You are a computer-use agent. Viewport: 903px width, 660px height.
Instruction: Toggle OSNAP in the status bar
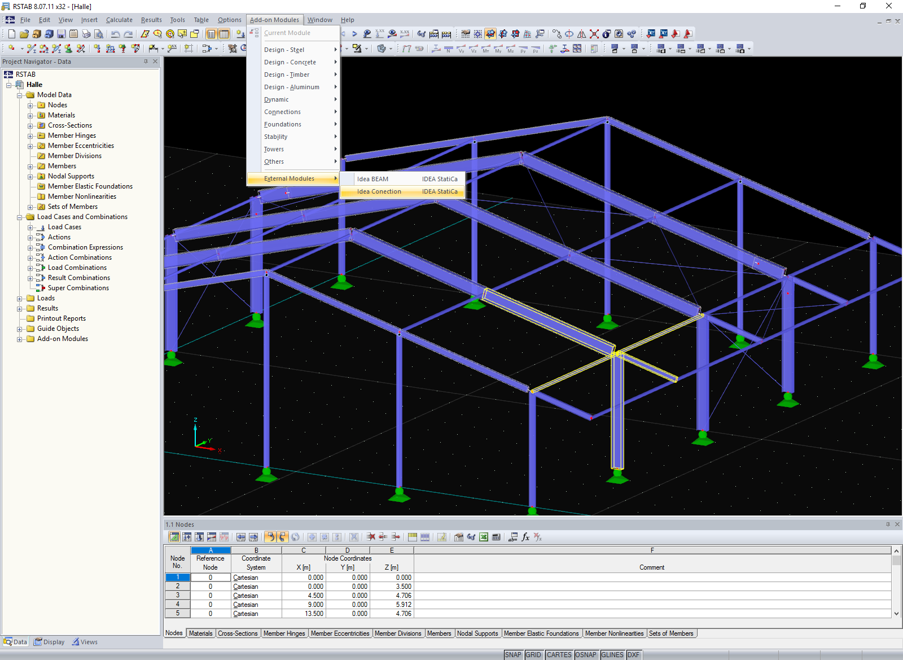coord(585,655)
